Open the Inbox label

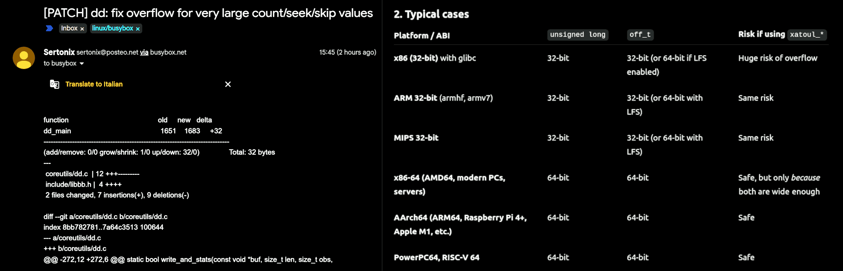coord(69,28)
